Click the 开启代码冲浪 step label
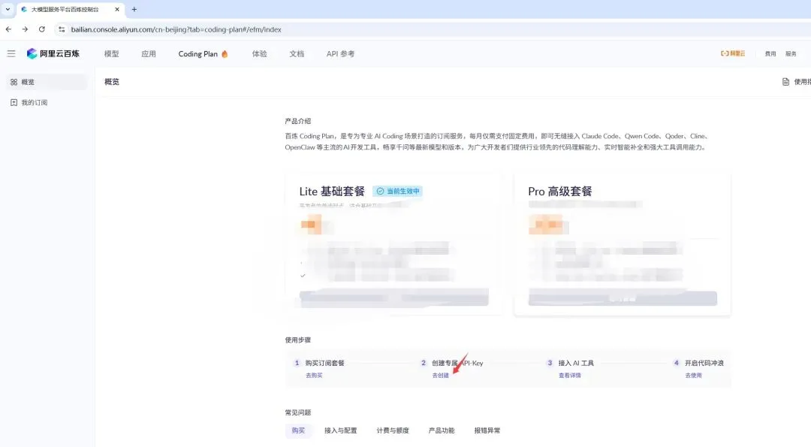Screen dimensions: 811x447 704,363
